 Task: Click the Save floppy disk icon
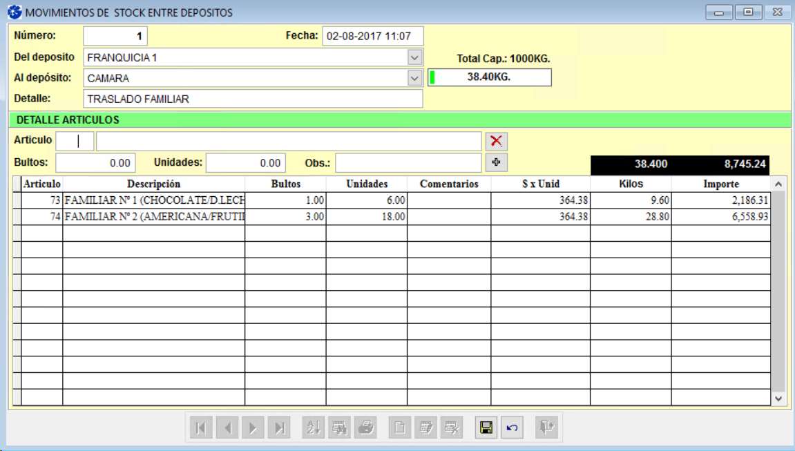point(486,428)
